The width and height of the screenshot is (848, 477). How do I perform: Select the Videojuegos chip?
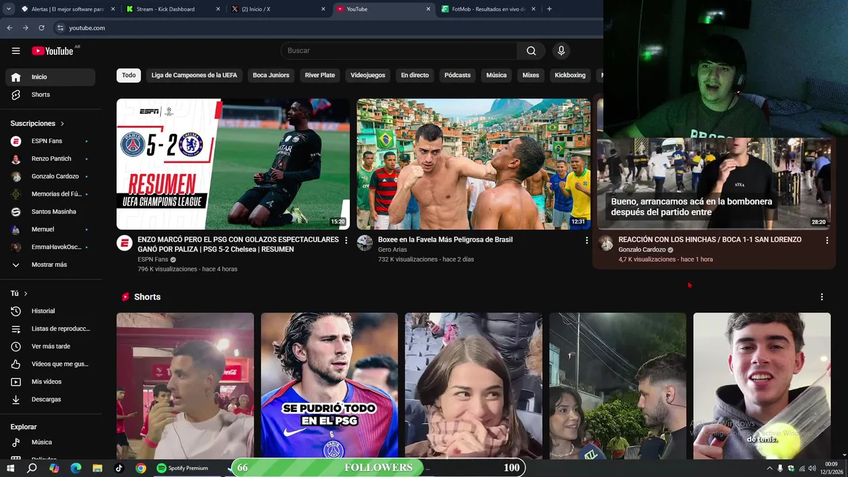[368, 76]
